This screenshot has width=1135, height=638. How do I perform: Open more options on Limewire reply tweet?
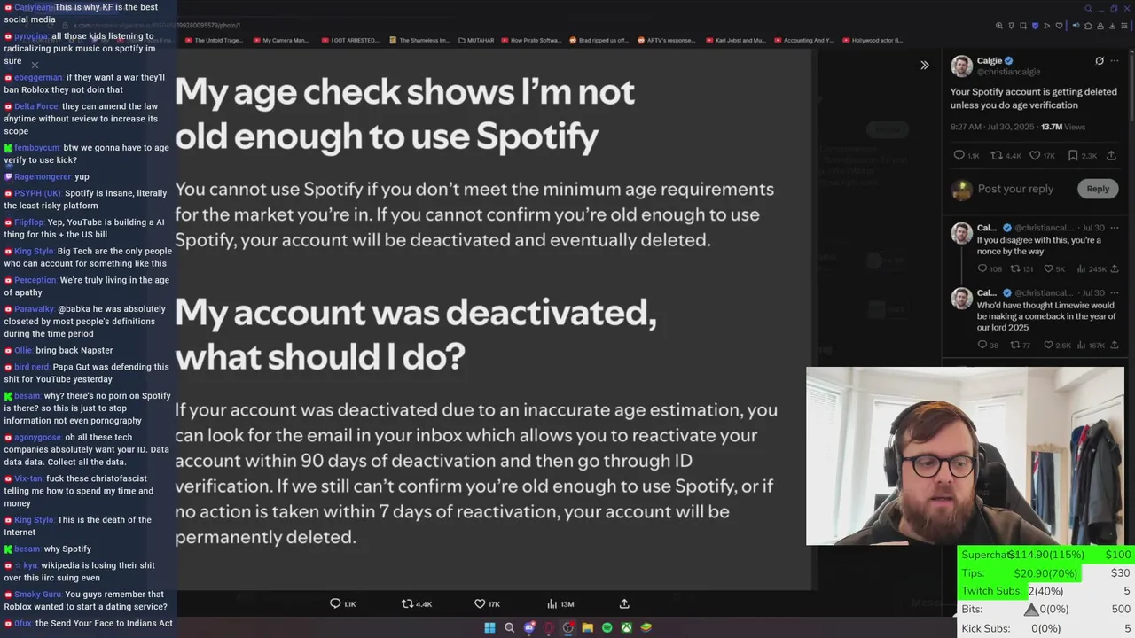[x=1115, y=292]
